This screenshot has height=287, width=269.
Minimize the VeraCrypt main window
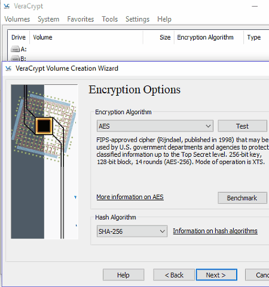[255, 6]
